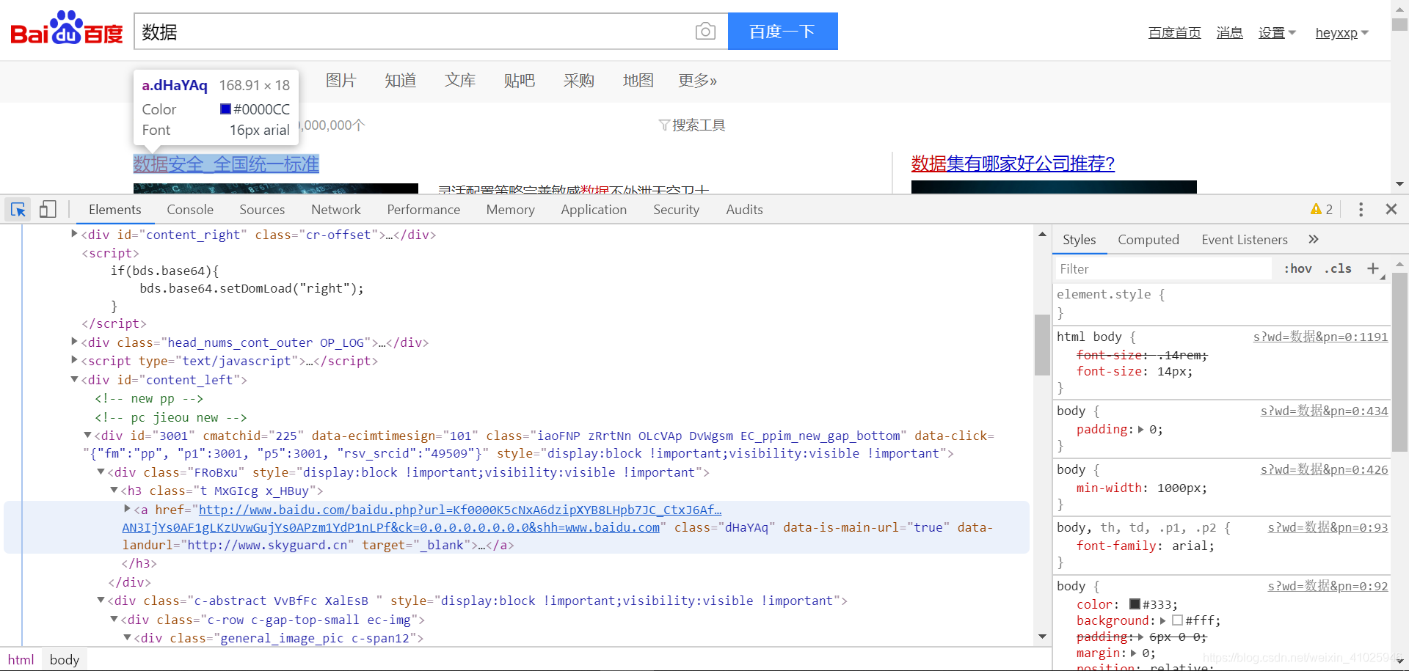1409x671 pixels.
Task: Open the 设置 dropdown in header
Action: pos(1277,33)
